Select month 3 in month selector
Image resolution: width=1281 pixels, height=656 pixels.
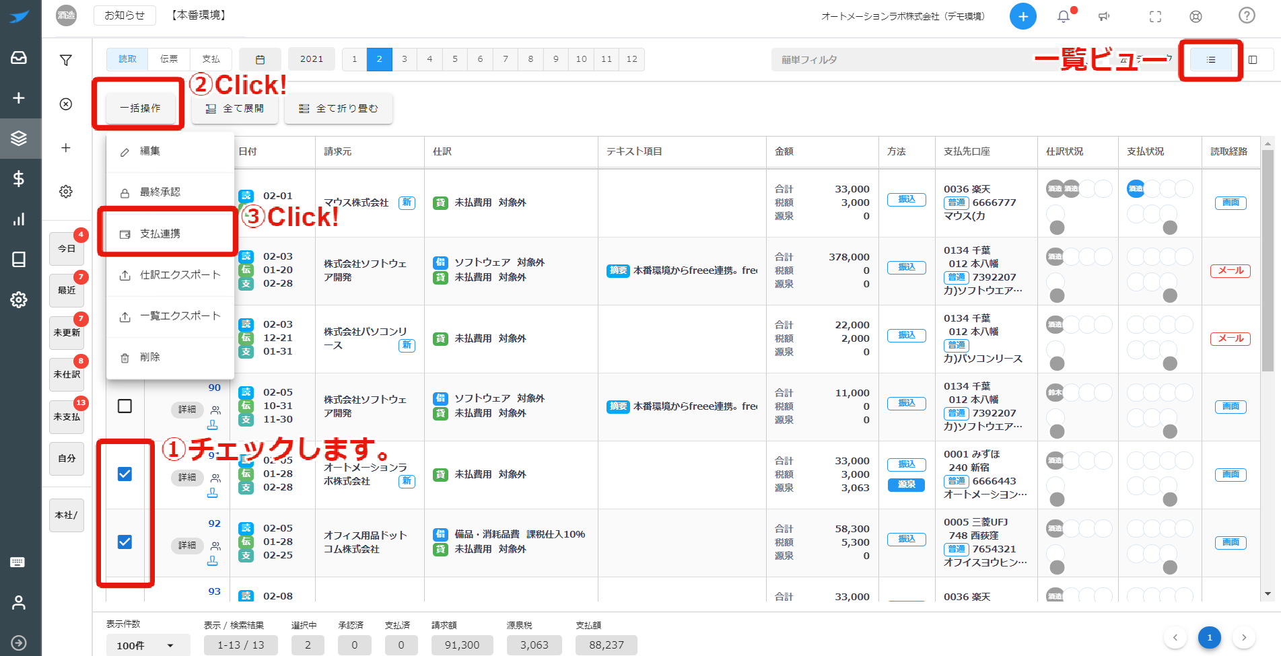click(405, 59)
